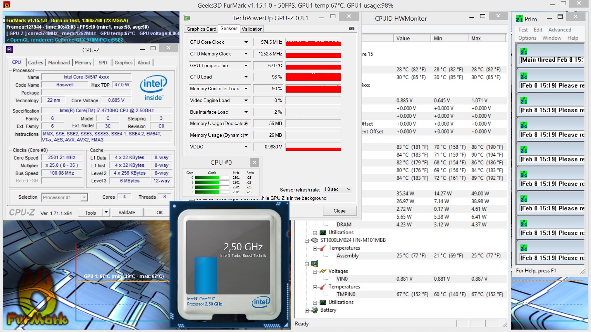Click the thermometer icon above the Assembly row

(x=323, y=248)
